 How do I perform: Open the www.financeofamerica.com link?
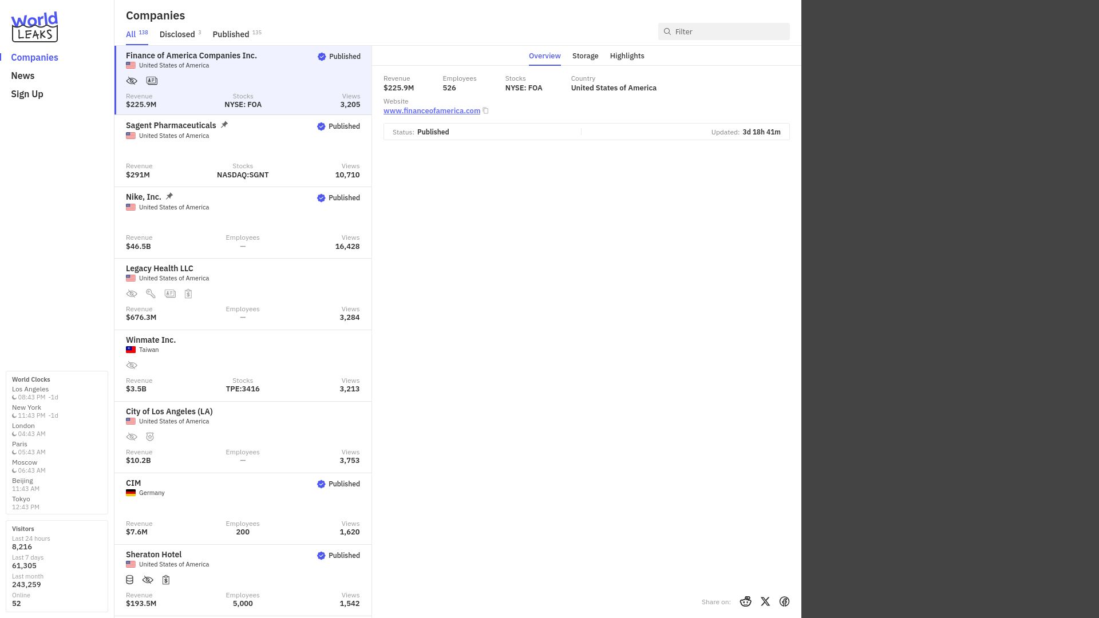(432, 110)
